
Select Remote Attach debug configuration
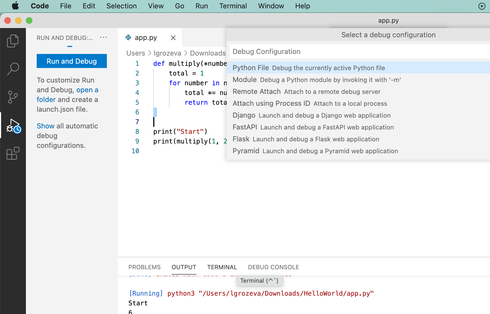(x=307, y=92)
